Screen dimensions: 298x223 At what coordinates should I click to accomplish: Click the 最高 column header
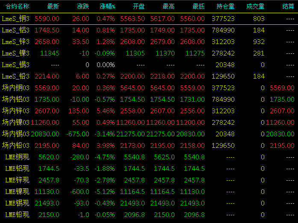(x=168, y=6)
